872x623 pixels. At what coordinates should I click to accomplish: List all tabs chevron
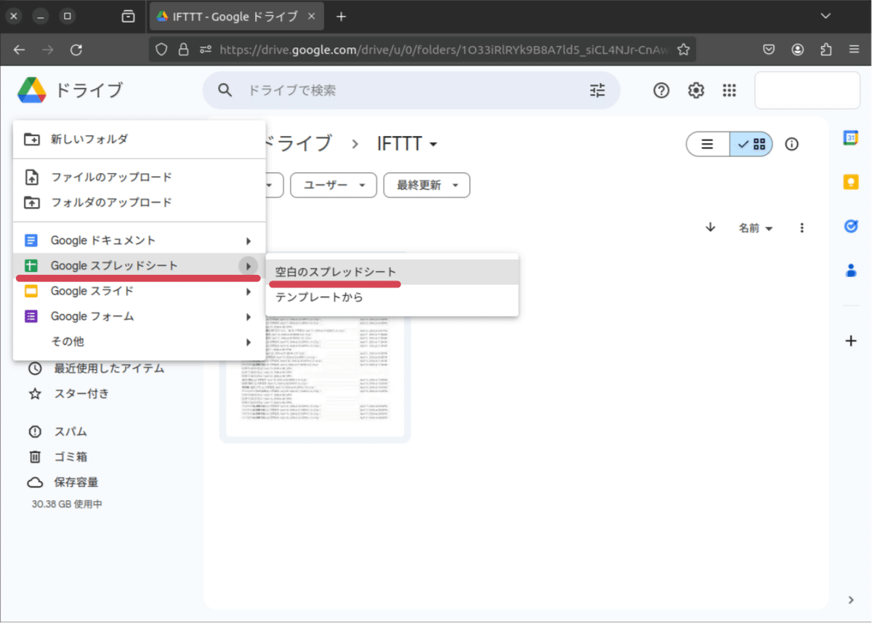click(825, 17)
